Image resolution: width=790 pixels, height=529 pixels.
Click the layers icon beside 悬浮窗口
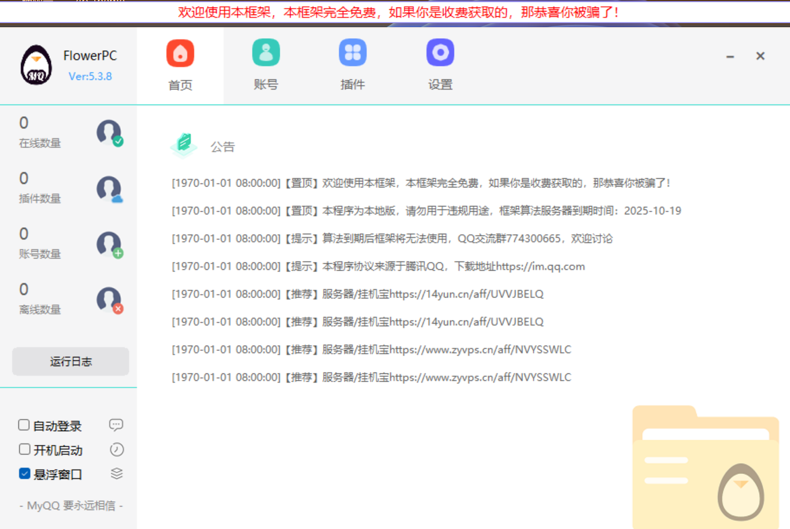click(x=117, y=473)
